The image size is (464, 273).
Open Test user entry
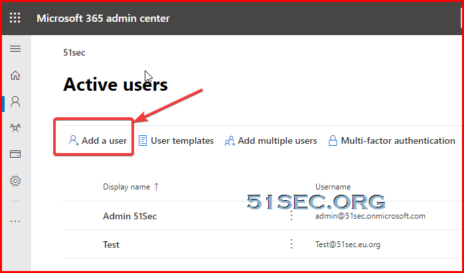coord(112,245)
